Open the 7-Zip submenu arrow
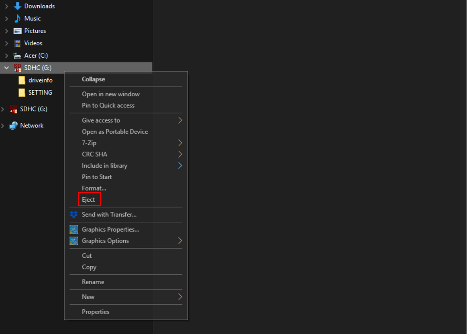467x334 pixels. click(x=180, y=143)
